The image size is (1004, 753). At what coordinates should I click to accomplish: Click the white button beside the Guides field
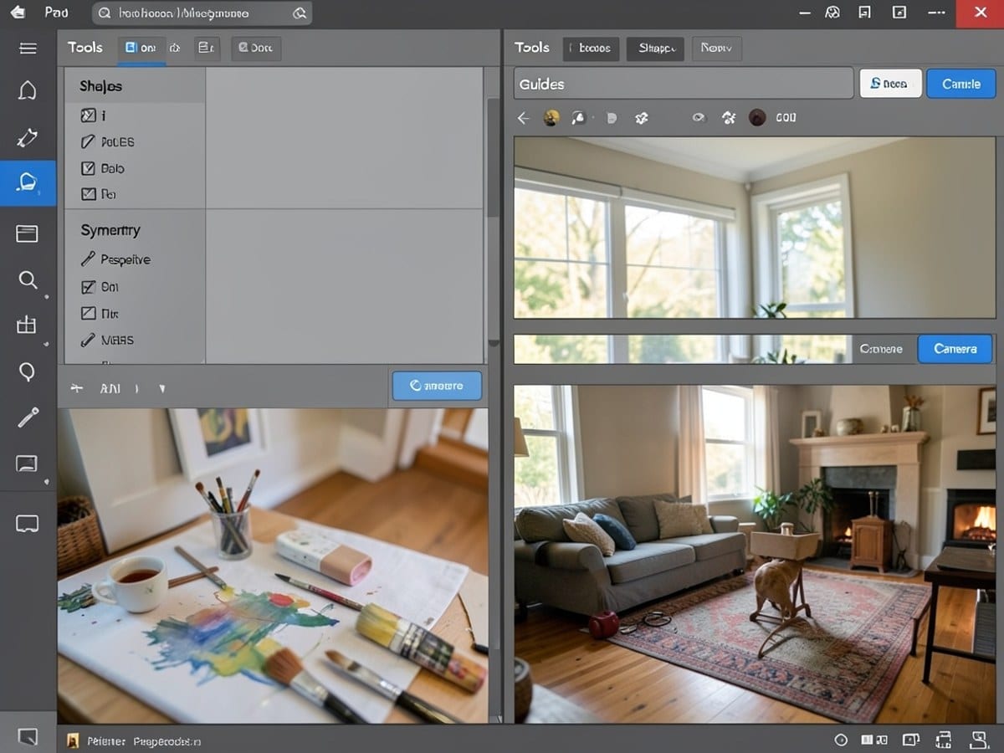tap(890, 84)
